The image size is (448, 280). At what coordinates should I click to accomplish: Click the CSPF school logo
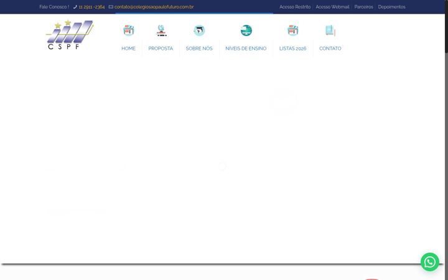click(70, 35)
